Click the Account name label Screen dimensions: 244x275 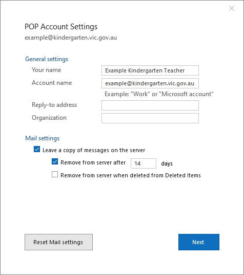(x=52, y=83)
